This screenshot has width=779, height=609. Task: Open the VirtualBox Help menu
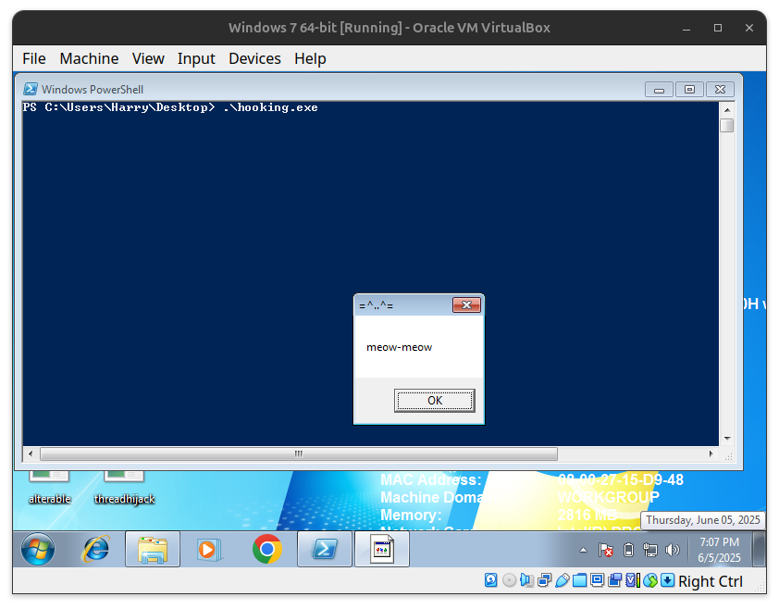[x=310, y=58]
